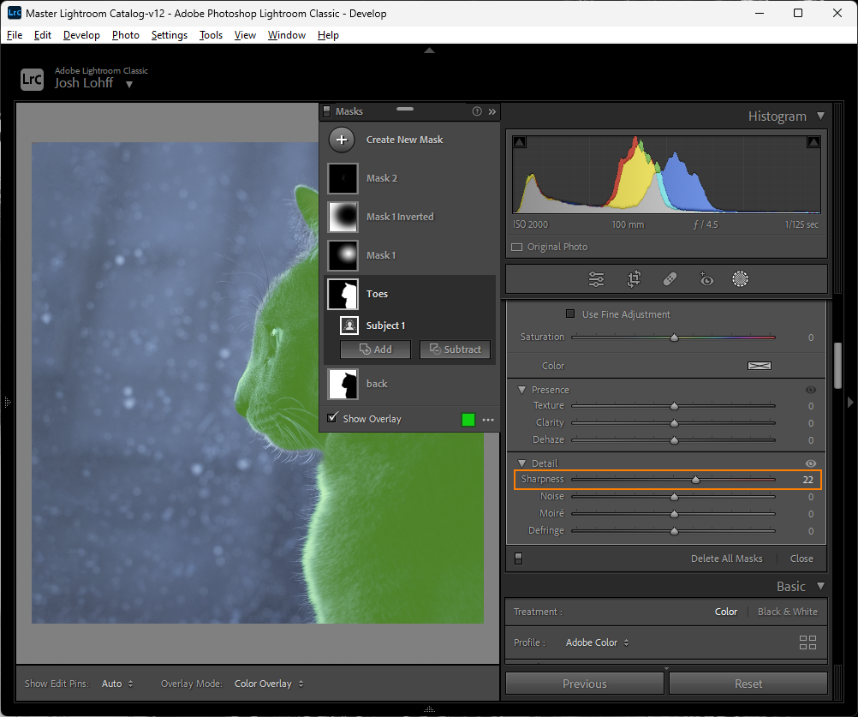This screenshot has height=717, width=858.
Task: Select the Mask 1 Inverted thumbnail
Action: pos(343,217)
